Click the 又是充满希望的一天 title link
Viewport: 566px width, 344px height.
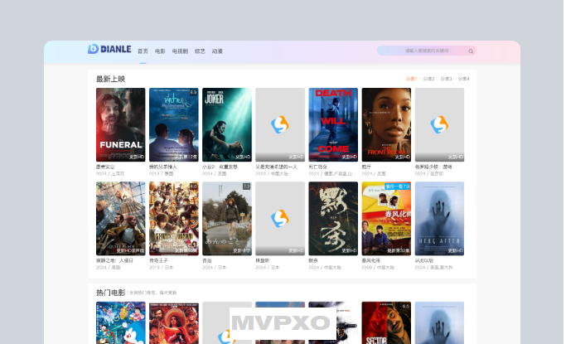277,167
